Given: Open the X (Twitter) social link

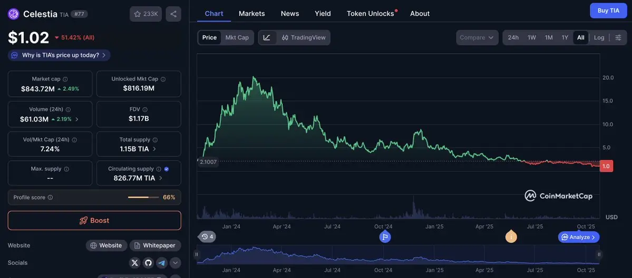Looking at the screenshot, I should (135, 263).
